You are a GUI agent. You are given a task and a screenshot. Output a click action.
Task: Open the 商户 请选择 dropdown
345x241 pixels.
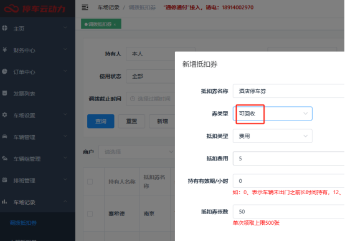tap(136, 152)
